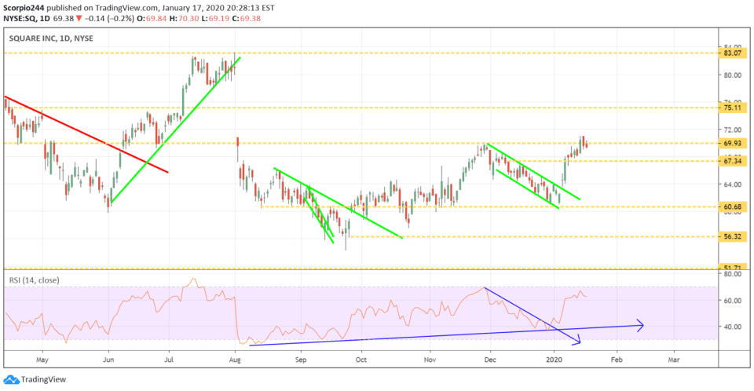Click the Oct label on time axis
754x391 pixels.
pos(361,360)
